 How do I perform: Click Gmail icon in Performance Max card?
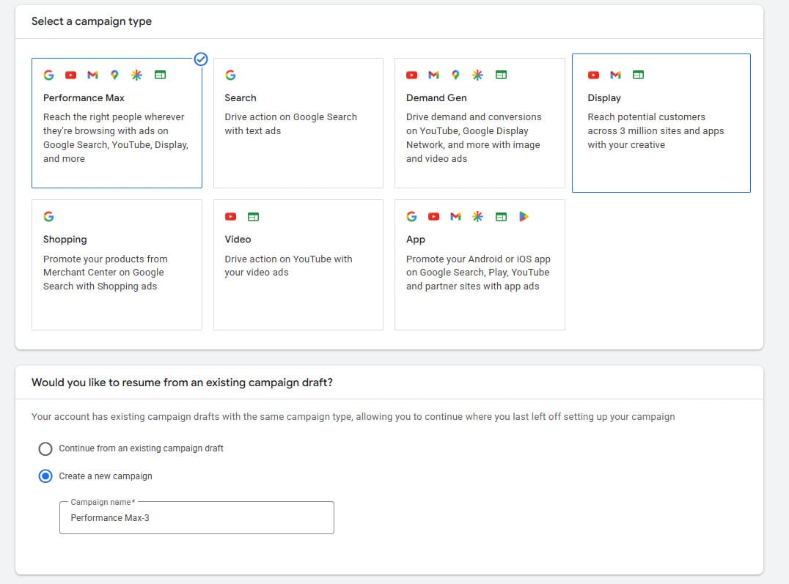point(92,75)
